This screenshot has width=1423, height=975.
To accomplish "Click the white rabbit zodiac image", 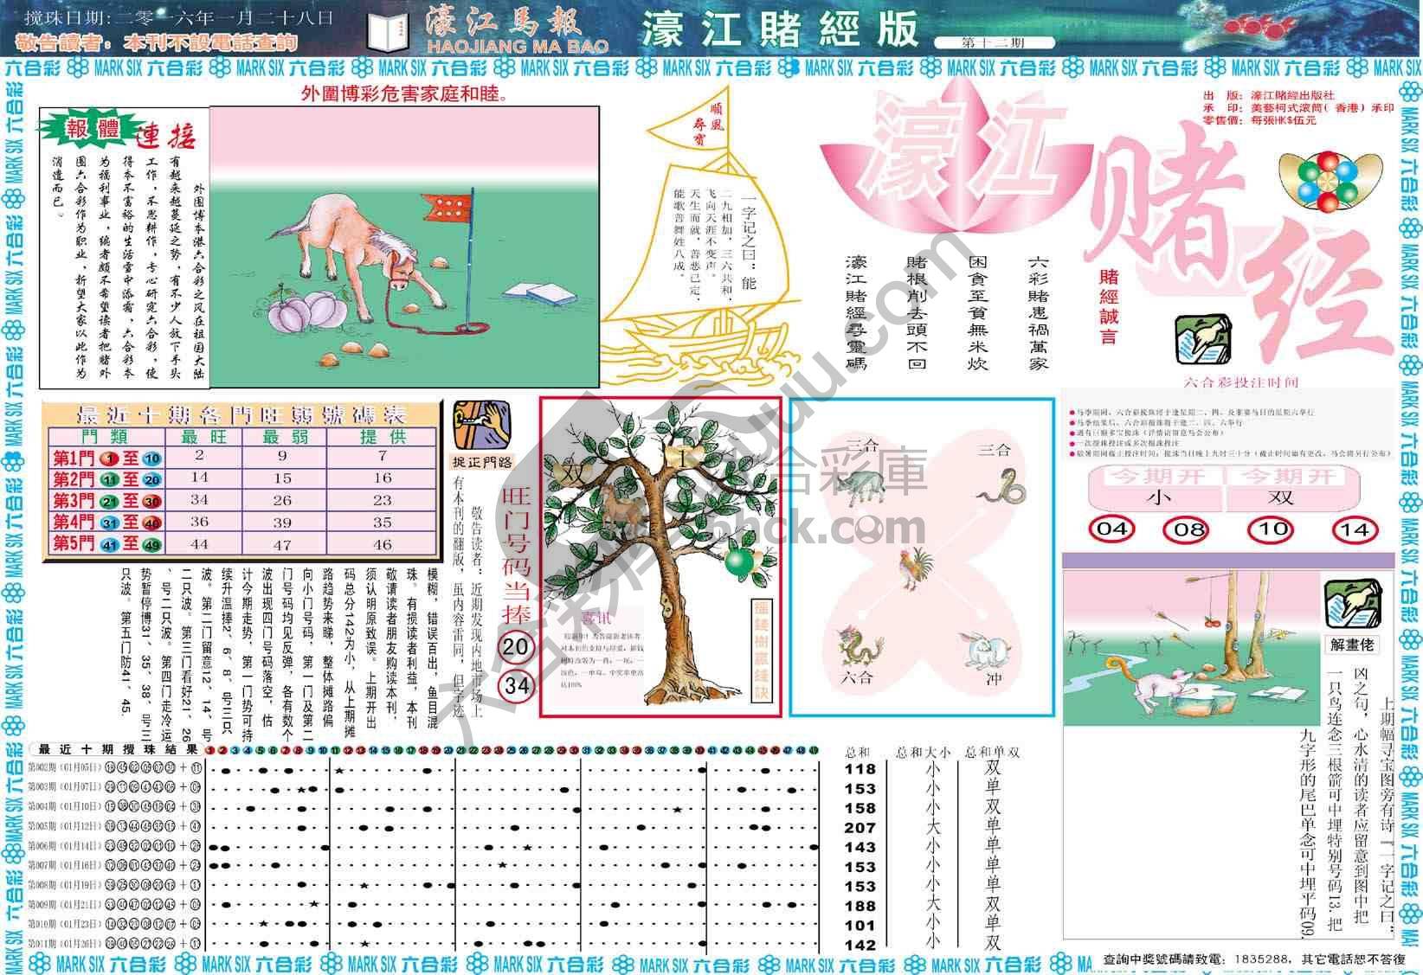I will (986, 650).
